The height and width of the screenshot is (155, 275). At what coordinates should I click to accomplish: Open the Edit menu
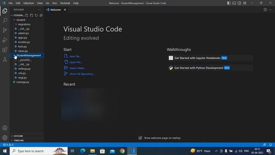pyautogui.click(x=18, y=3)
